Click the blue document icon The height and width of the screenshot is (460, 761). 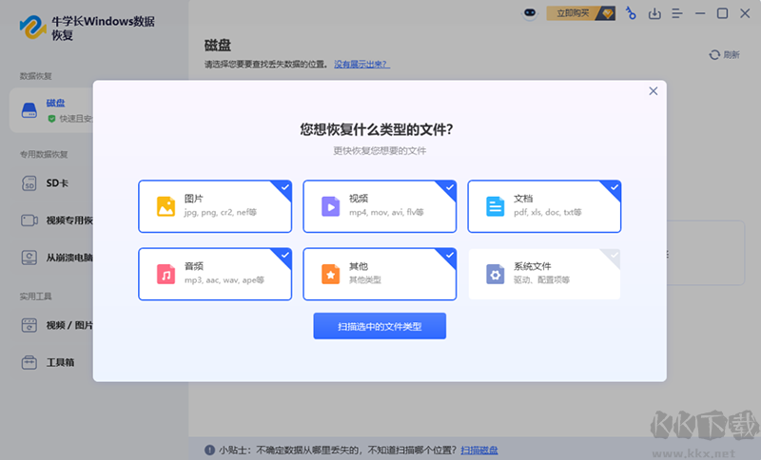point(495,206)
